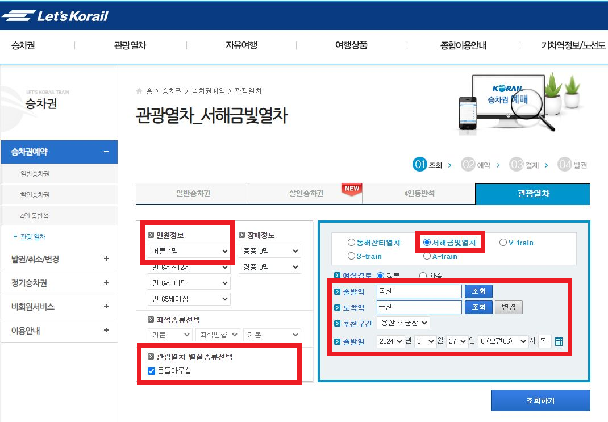Click the 변경 button

(509, 307)
